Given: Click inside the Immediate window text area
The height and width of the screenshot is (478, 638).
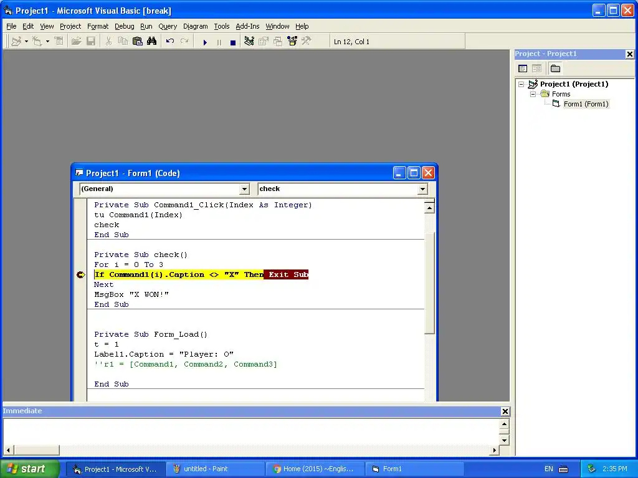Looking at the screenshot, I should coord(251,432).
